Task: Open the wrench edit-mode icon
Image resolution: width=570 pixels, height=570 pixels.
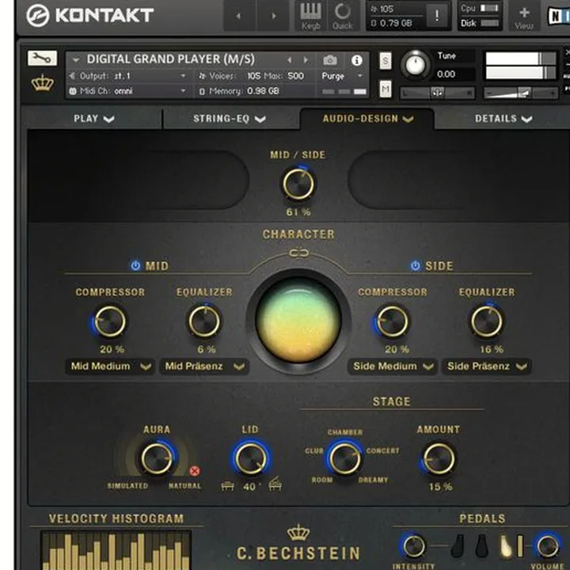Action: pyautogui.click(x=42, y=58)
